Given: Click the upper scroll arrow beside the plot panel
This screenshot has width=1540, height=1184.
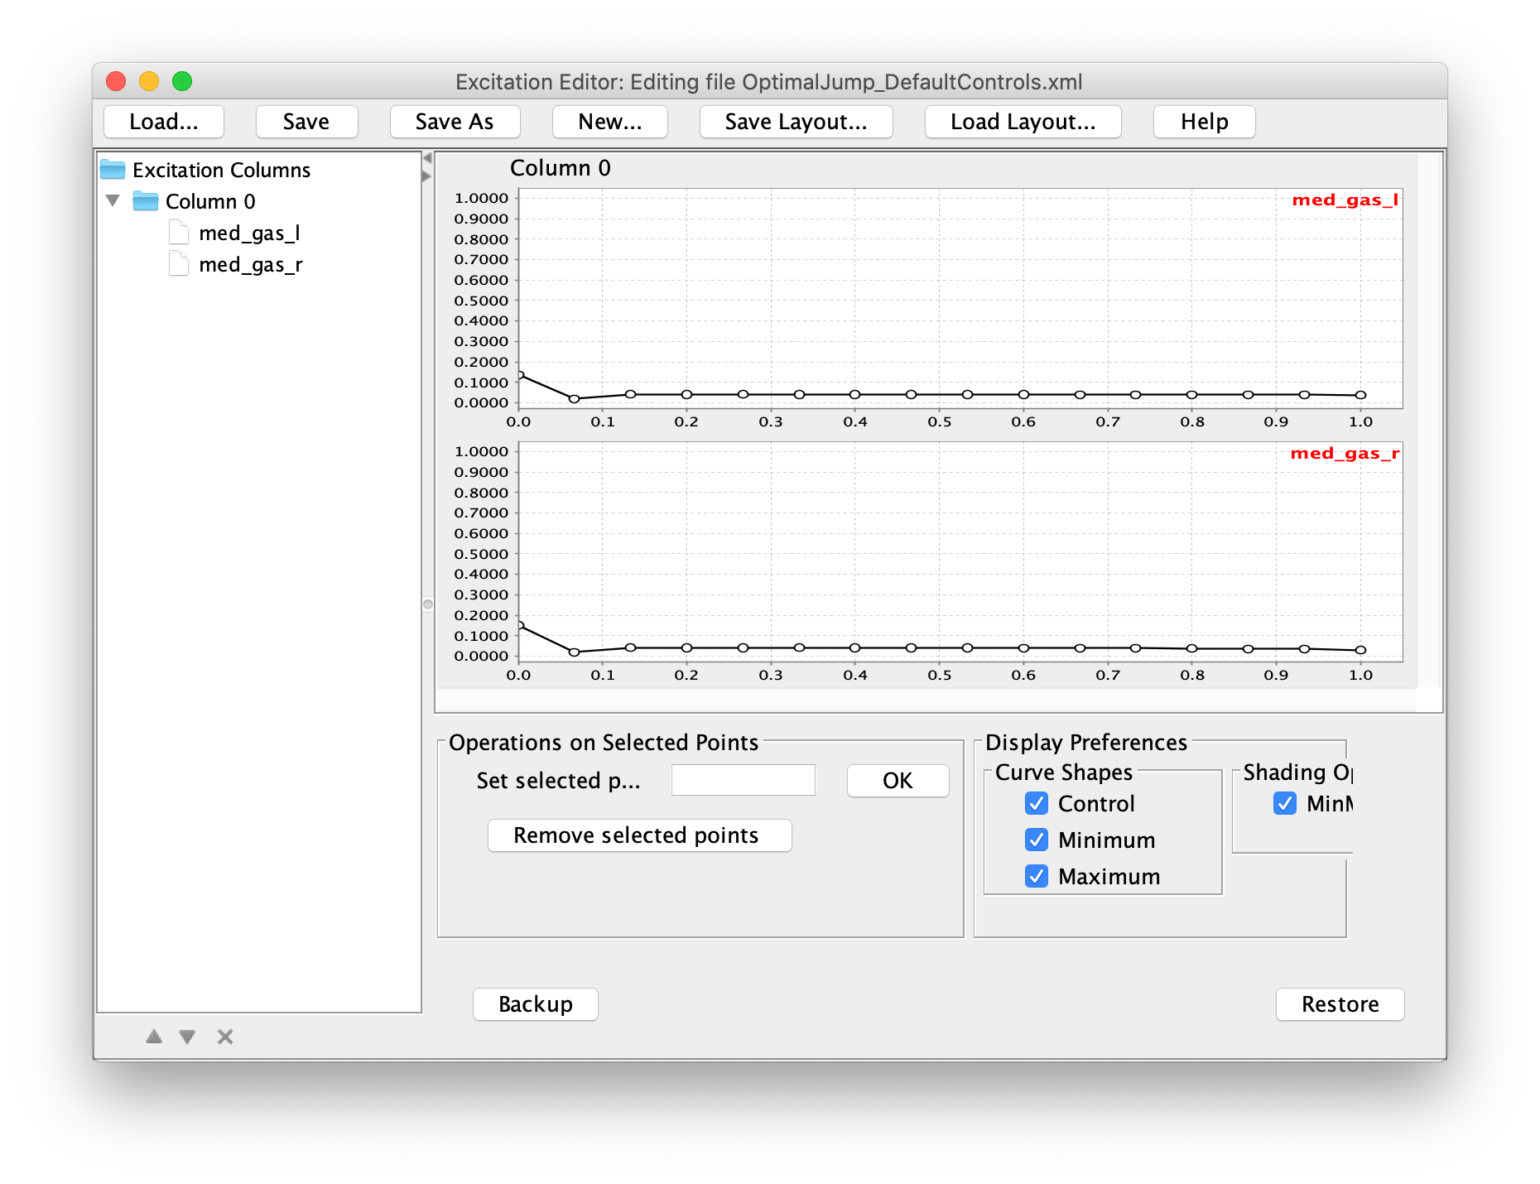Looking at the screenshot, I should click(427, 157).
